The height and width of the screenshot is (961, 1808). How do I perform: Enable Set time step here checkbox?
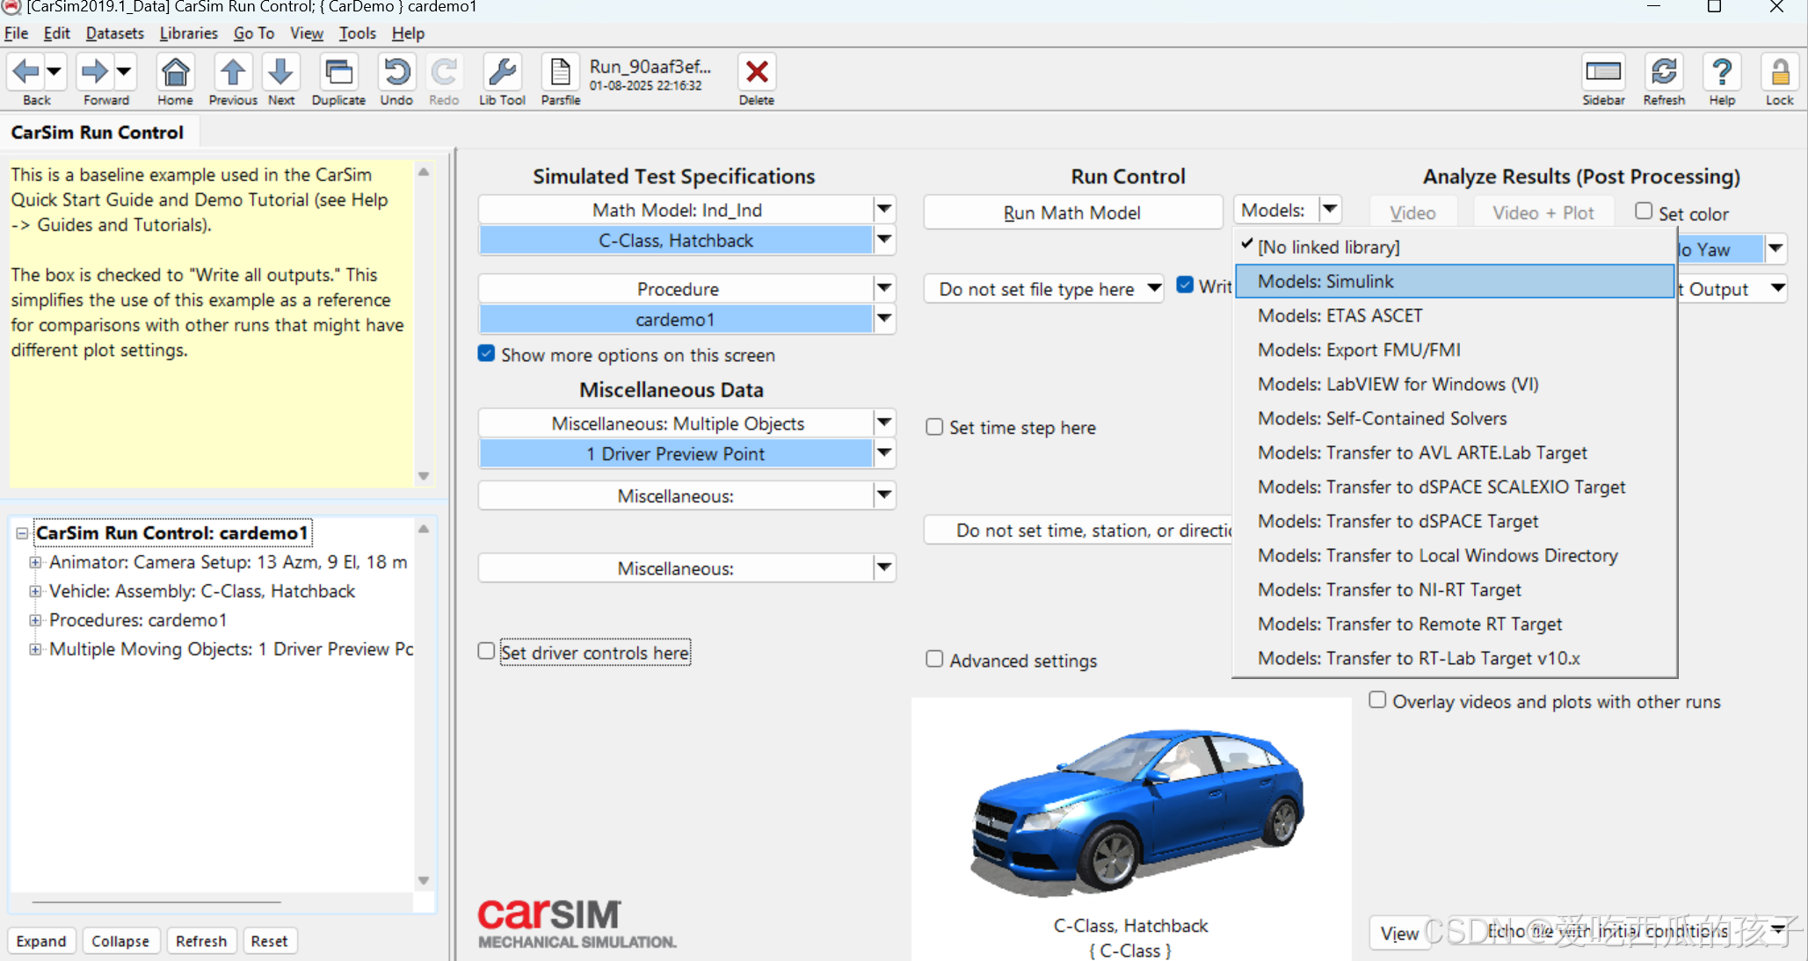[x=934, y=427]
